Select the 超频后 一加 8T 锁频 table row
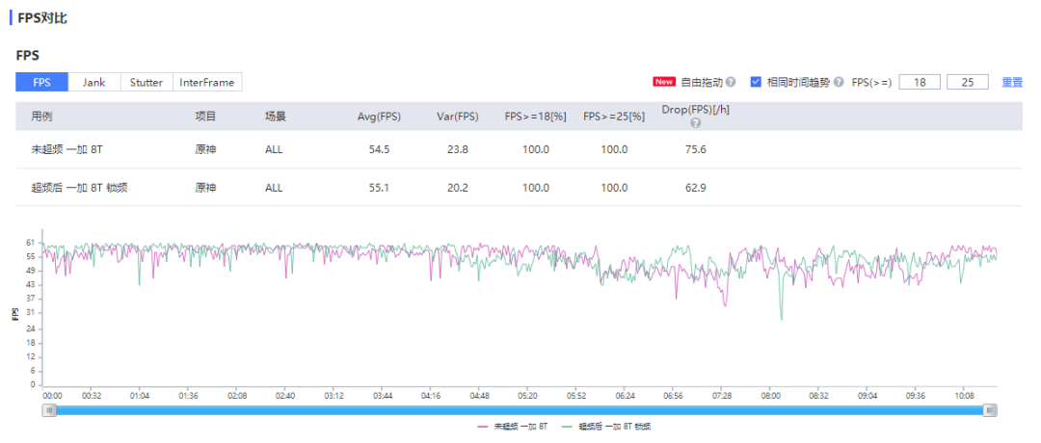 79,188
